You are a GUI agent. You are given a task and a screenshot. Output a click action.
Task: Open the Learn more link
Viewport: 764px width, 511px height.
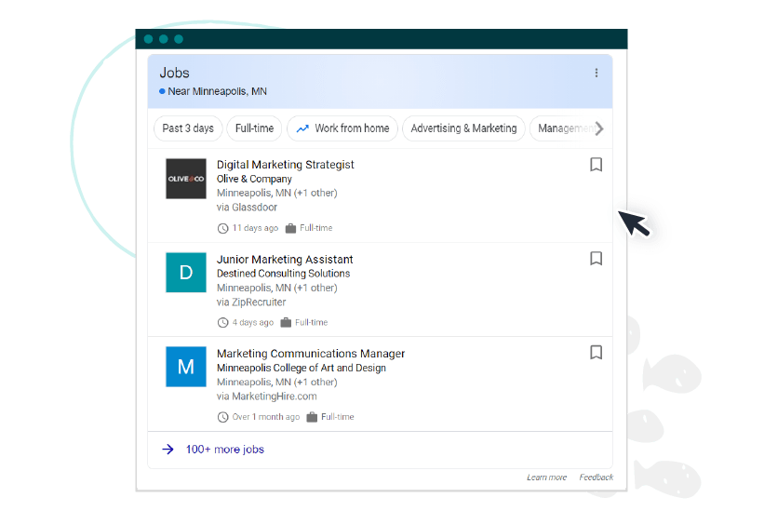coord(546,477)
